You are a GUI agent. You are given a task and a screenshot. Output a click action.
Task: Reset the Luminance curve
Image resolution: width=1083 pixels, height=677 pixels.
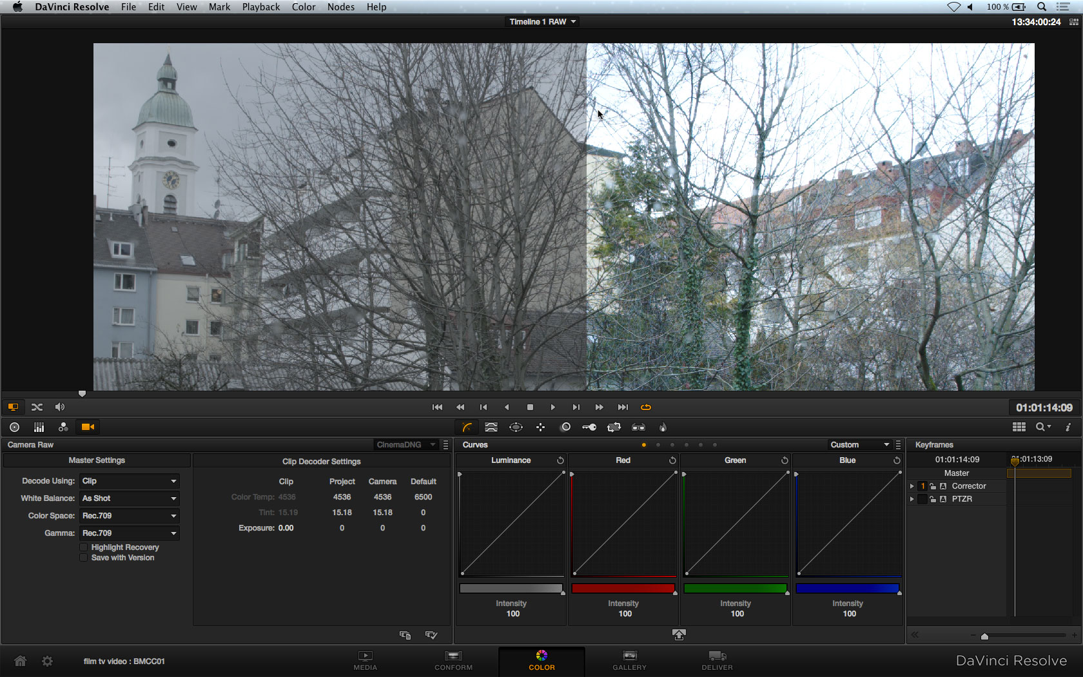tap(560, 460)
